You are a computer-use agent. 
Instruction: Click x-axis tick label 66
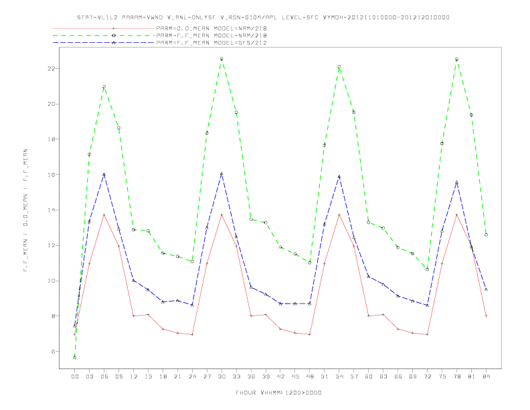(398, 377)
